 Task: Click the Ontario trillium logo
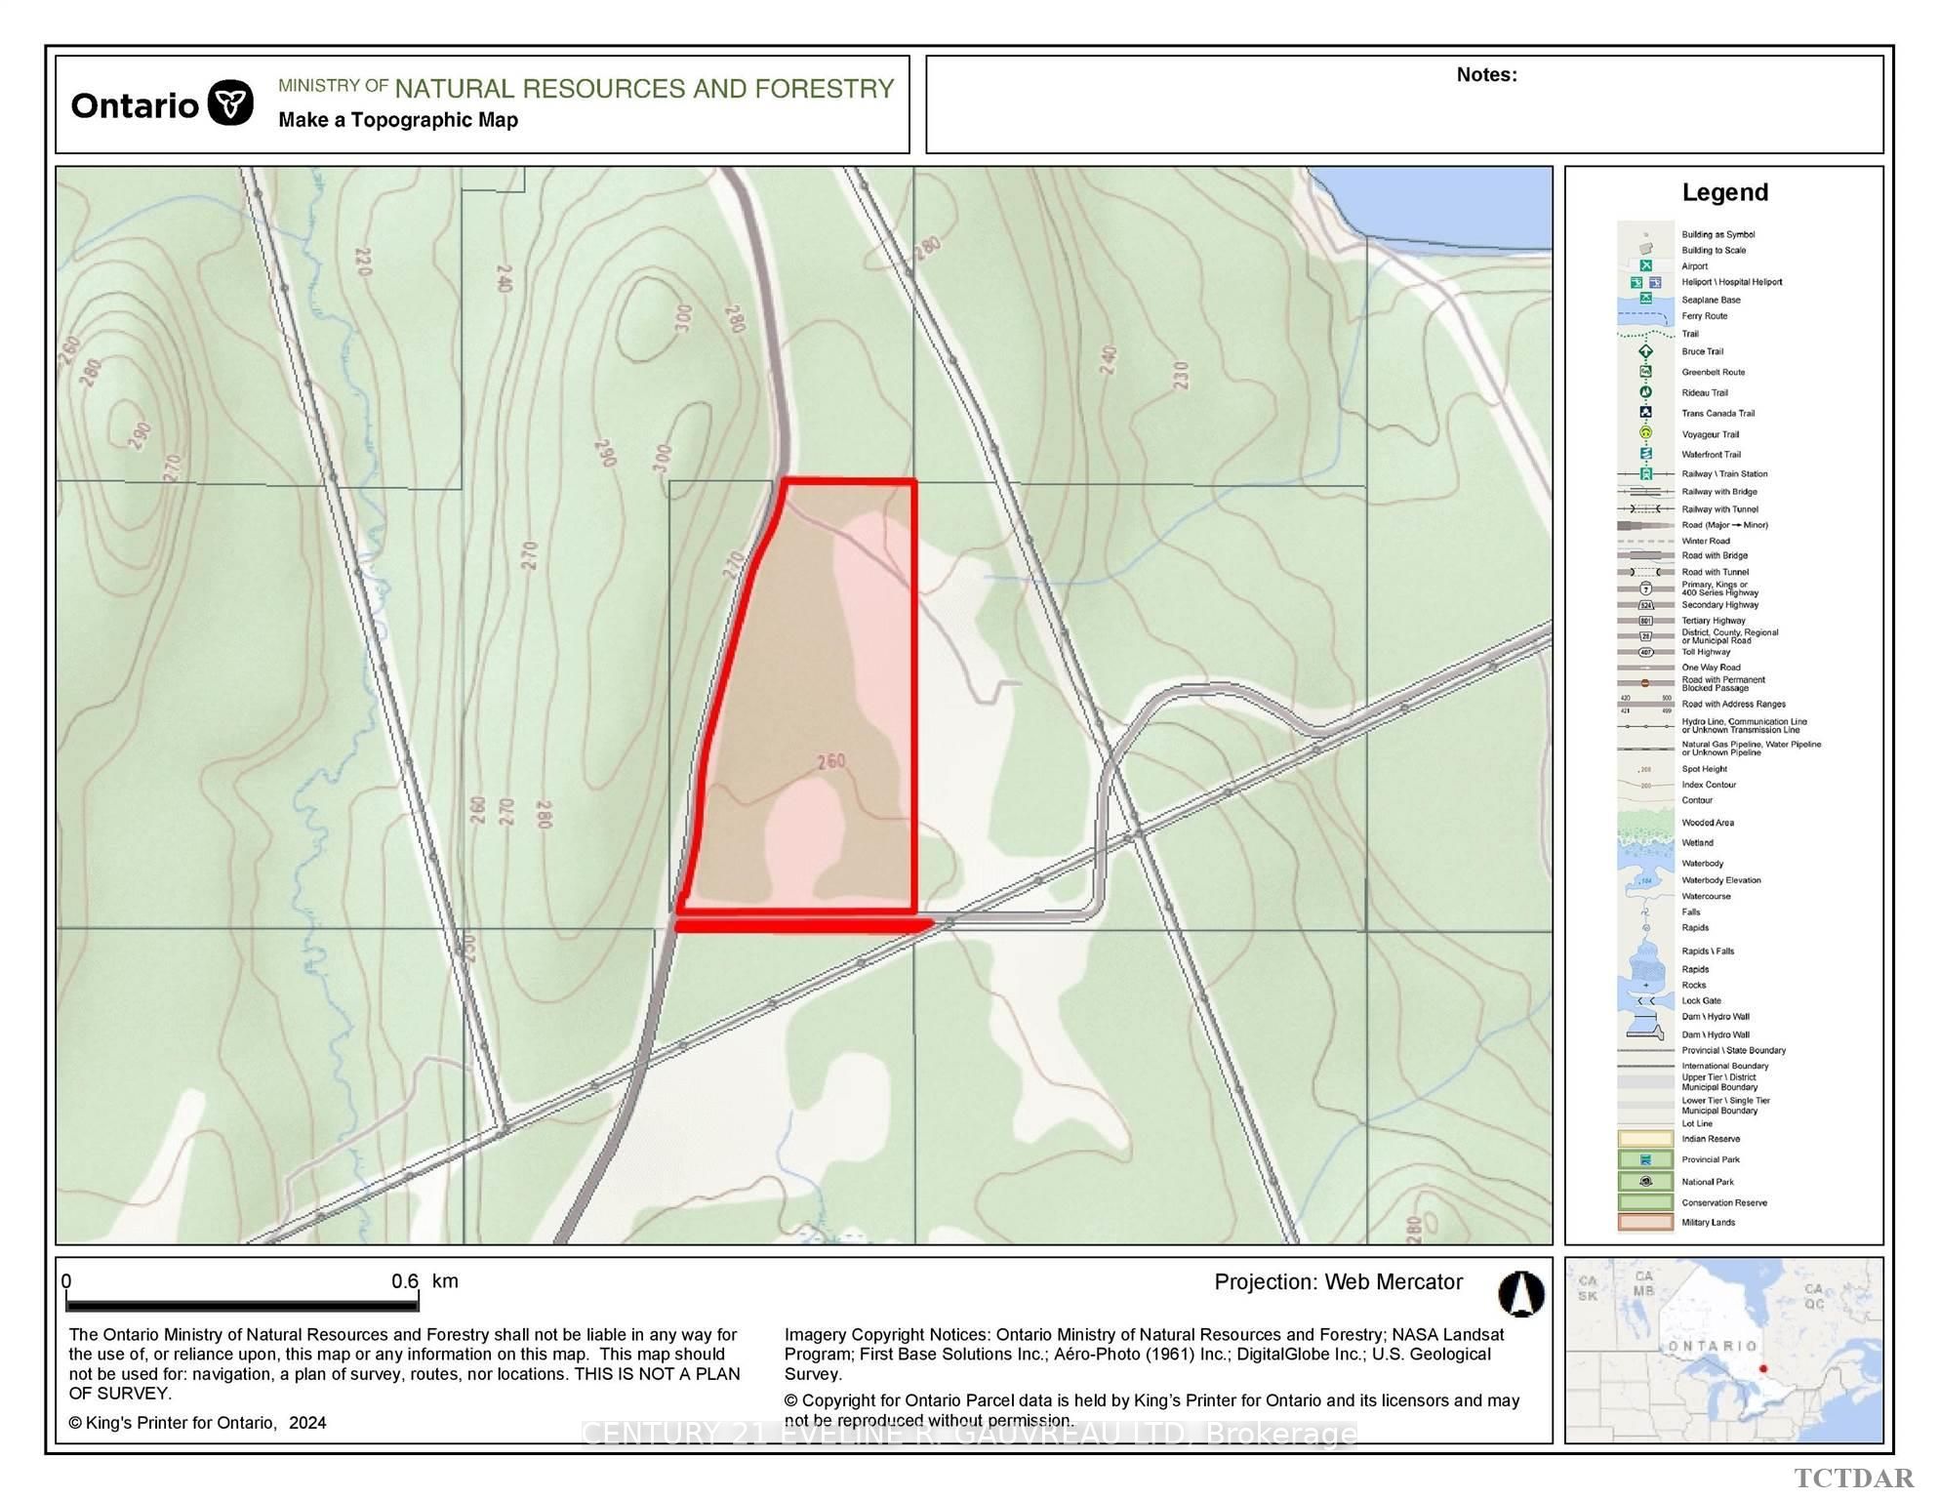pyautogui.click(x=231, y=102)
